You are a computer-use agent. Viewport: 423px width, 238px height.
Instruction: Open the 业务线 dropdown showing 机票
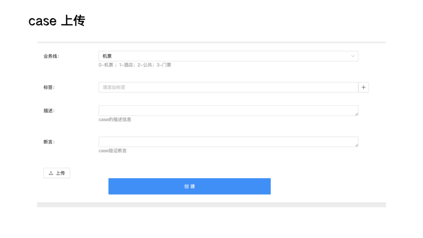[x=228, y=56]
